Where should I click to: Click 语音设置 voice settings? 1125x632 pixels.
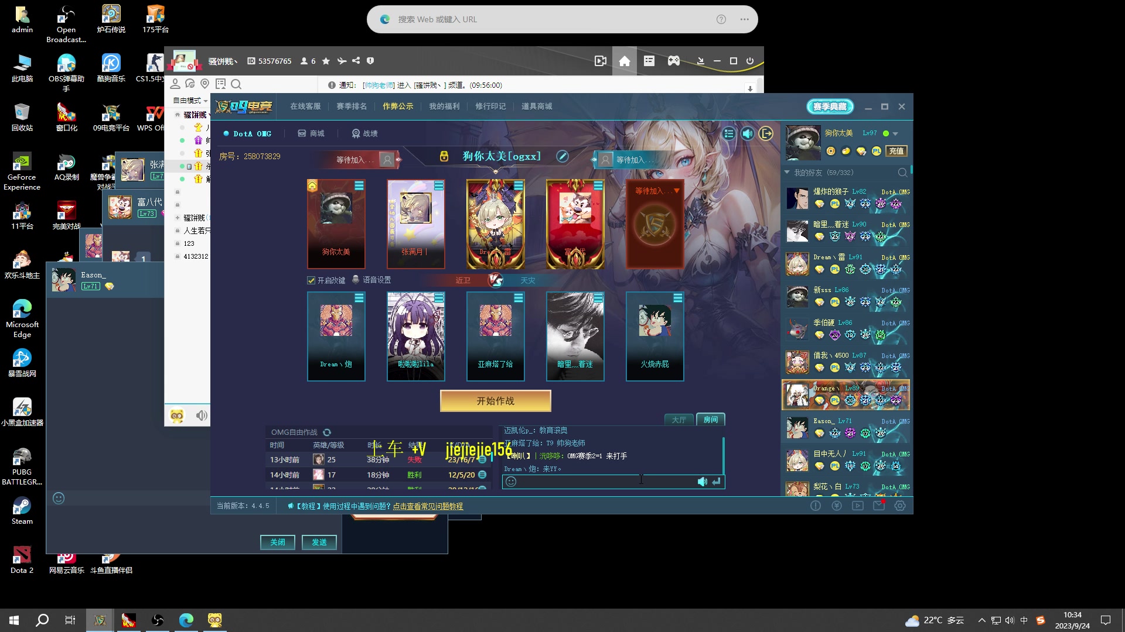(x=371, y=280)
